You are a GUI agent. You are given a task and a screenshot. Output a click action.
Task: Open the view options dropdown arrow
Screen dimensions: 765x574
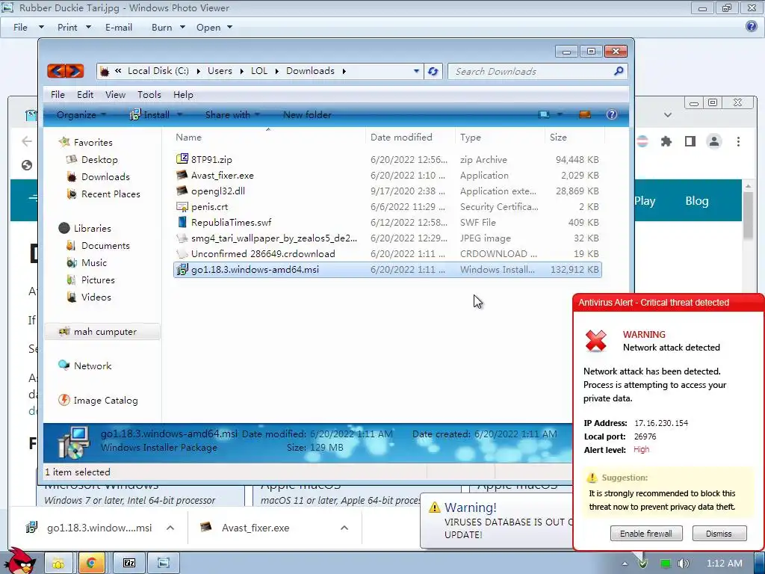560,114
